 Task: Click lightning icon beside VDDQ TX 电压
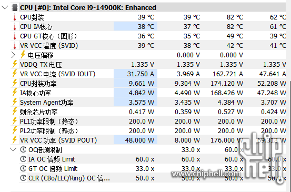[x=15, y=64]
